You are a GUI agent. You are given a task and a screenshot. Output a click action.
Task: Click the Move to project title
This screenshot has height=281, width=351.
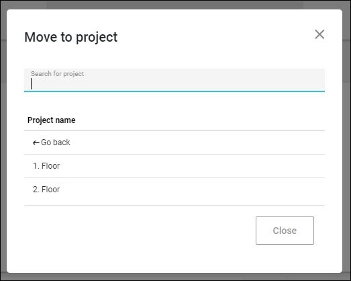70,37
